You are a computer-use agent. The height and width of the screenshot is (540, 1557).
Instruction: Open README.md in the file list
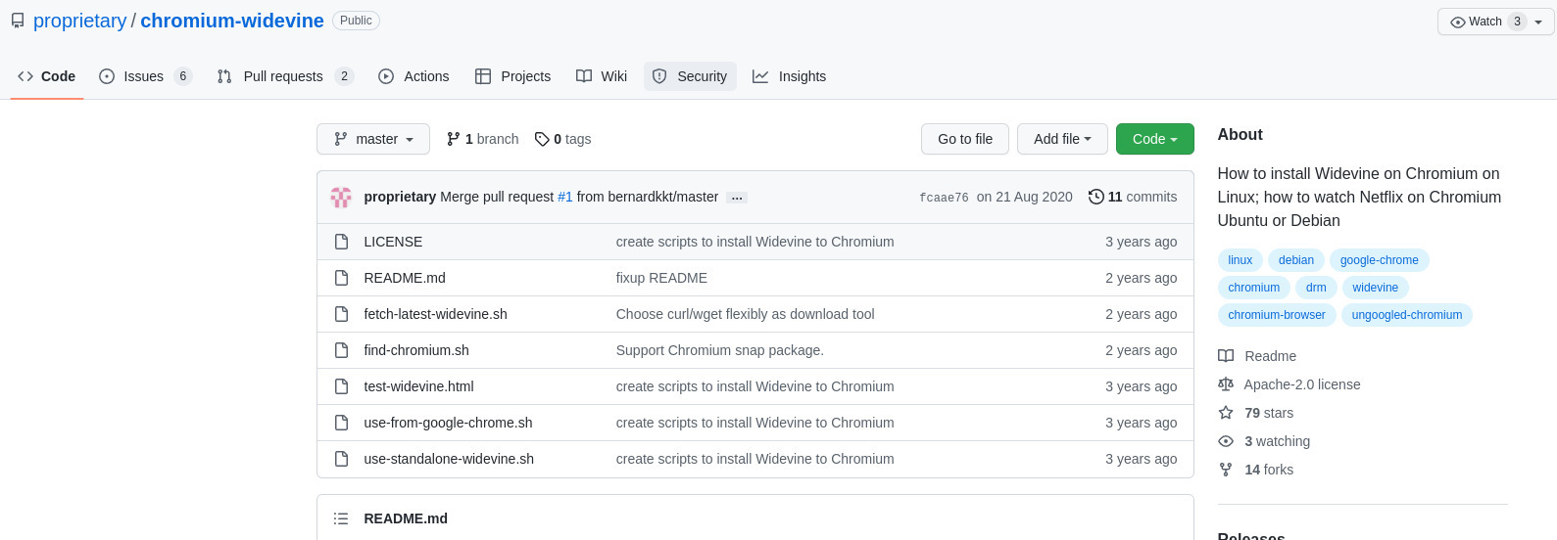pyautogui.click(x=405, y=278)
